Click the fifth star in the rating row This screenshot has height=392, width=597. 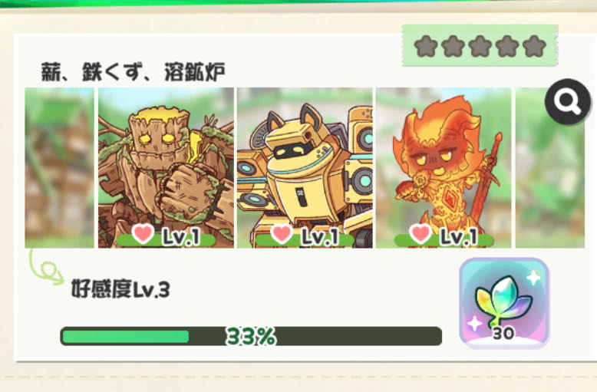[x=535, y=47]
